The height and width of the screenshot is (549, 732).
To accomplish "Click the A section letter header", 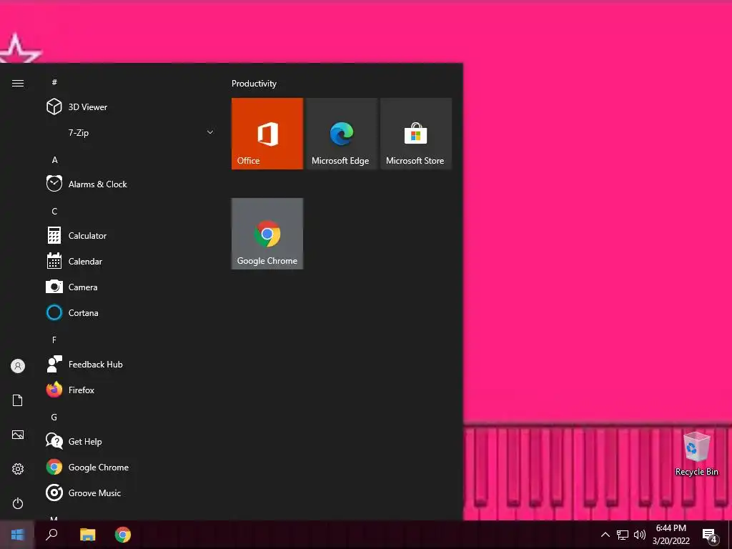I will (x=54, y=159).
